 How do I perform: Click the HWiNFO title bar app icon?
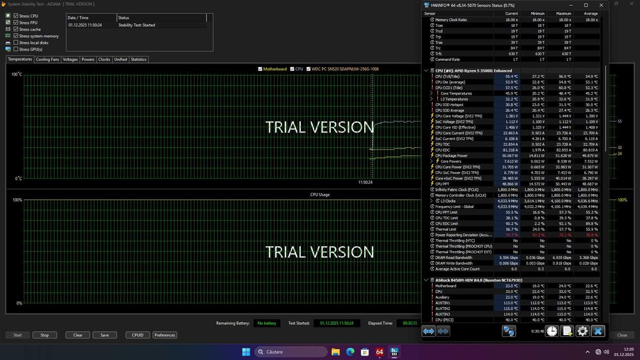pyautogui.click(x=426, y=5)
